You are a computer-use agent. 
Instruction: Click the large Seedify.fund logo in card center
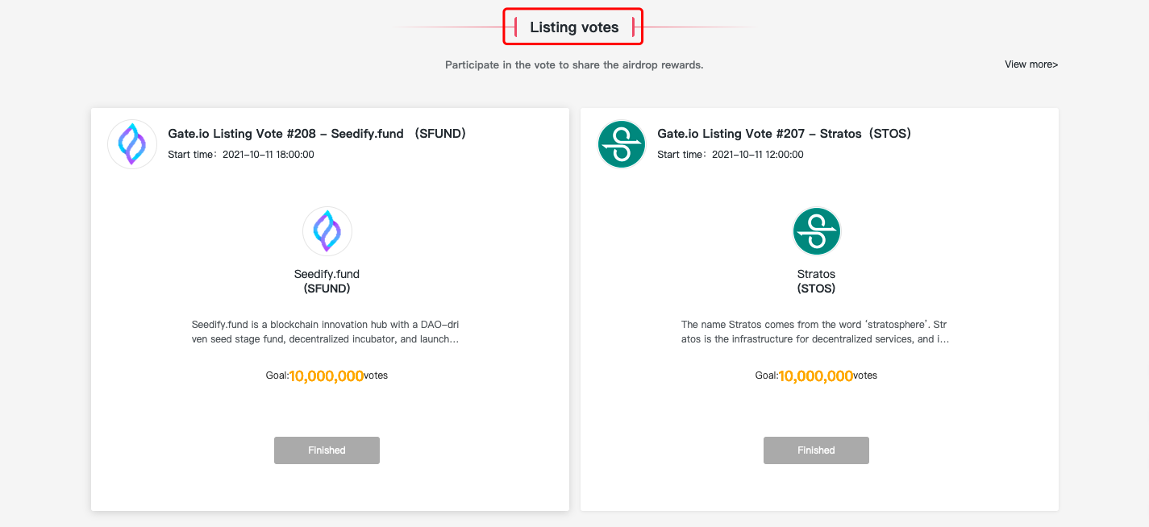327,231
